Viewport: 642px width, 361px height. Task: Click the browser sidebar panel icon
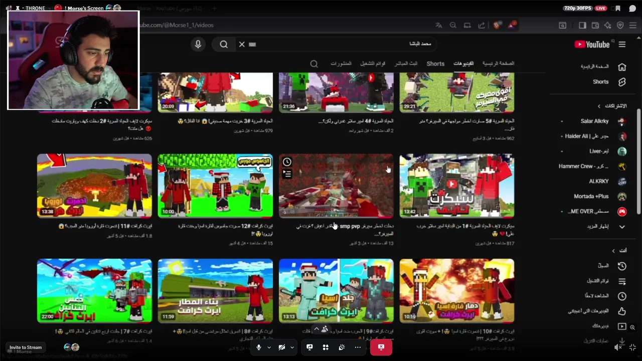[x=582, y=25]
